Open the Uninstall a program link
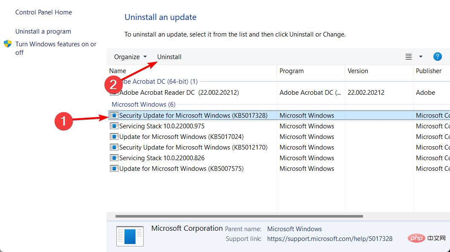This screenshot has width=450, height=252. 43,31
